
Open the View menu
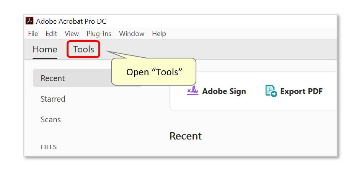point(72,34)
